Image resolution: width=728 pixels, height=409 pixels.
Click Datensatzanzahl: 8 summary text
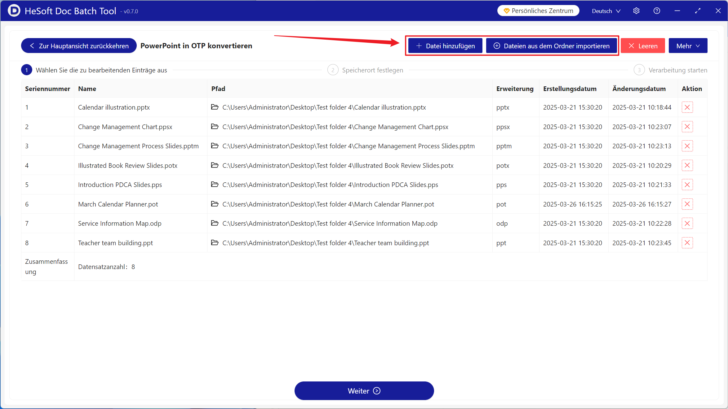(106, 267)
